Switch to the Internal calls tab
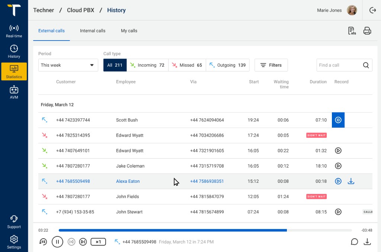The height and width of the screenshot is (252, 381). click(93, 31)
